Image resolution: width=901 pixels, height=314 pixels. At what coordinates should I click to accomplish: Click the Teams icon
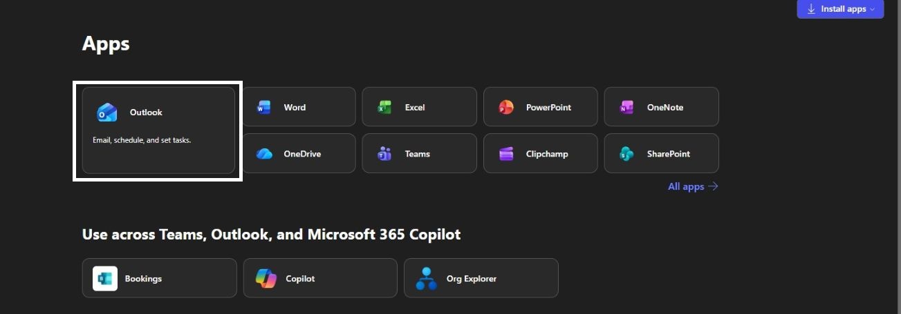(x=384, y=154)
